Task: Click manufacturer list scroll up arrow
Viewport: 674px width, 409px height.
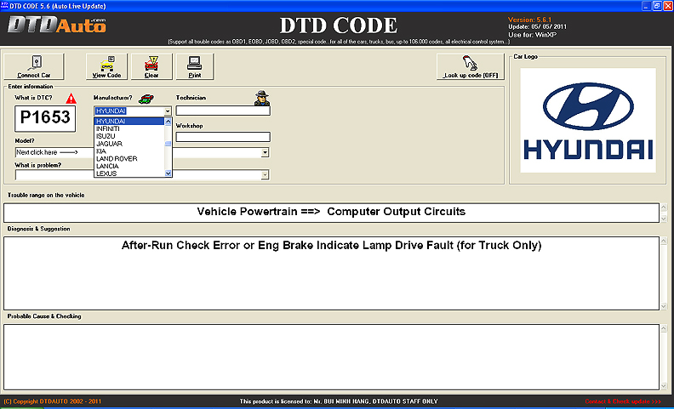Action: tap(168, 122)
